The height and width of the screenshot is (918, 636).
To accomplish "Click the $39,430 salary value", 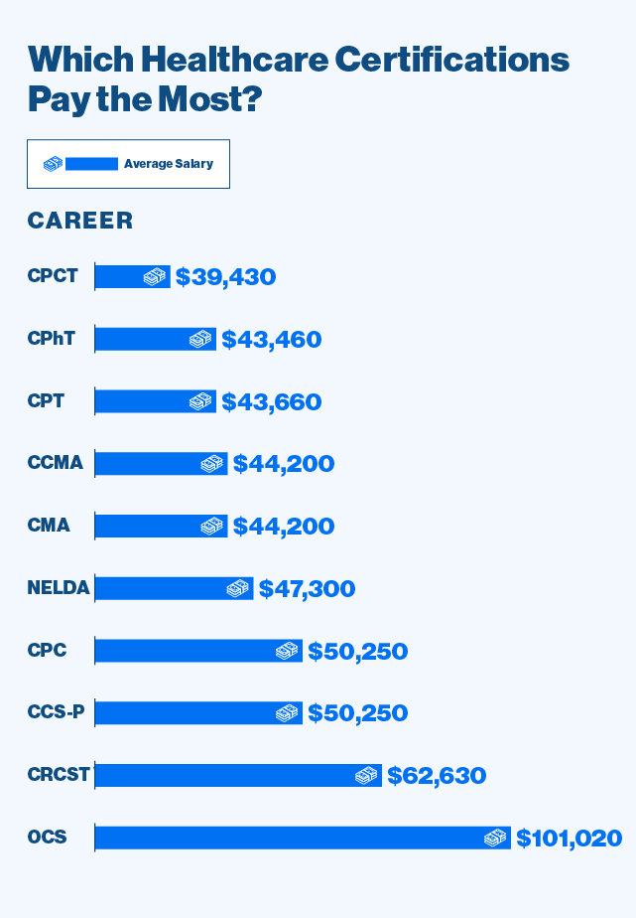I will (225, 277).
